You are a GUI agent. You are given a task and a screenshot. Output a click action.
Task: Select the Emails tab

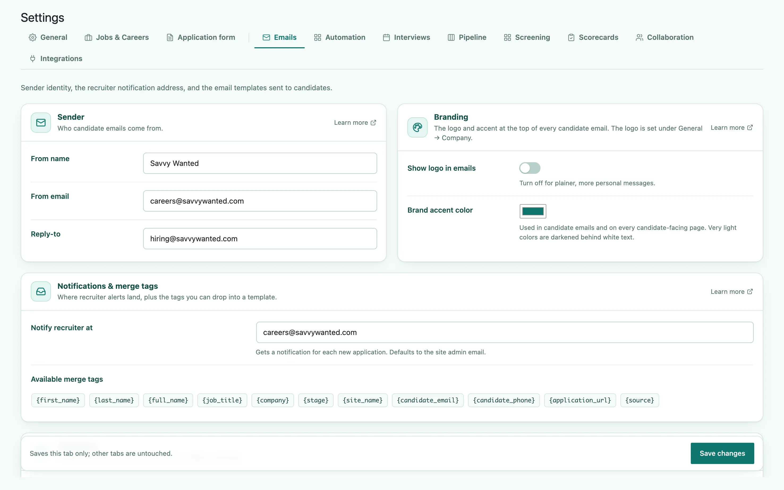(x=279, y=38)
